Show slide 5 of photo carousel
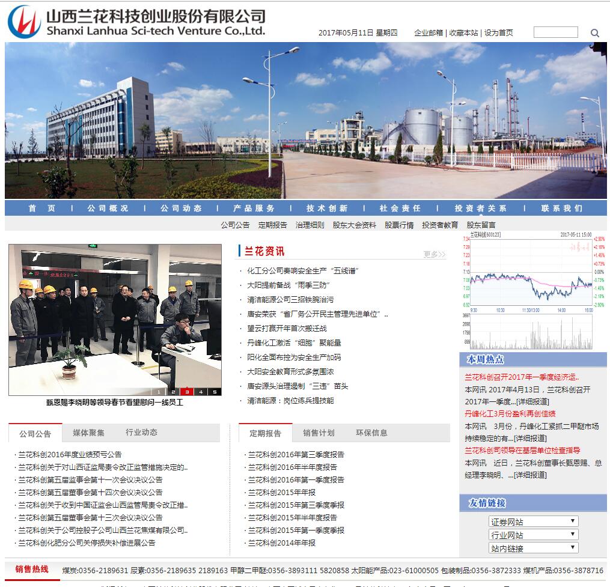610x587 pixels. (x=215, y=392)
